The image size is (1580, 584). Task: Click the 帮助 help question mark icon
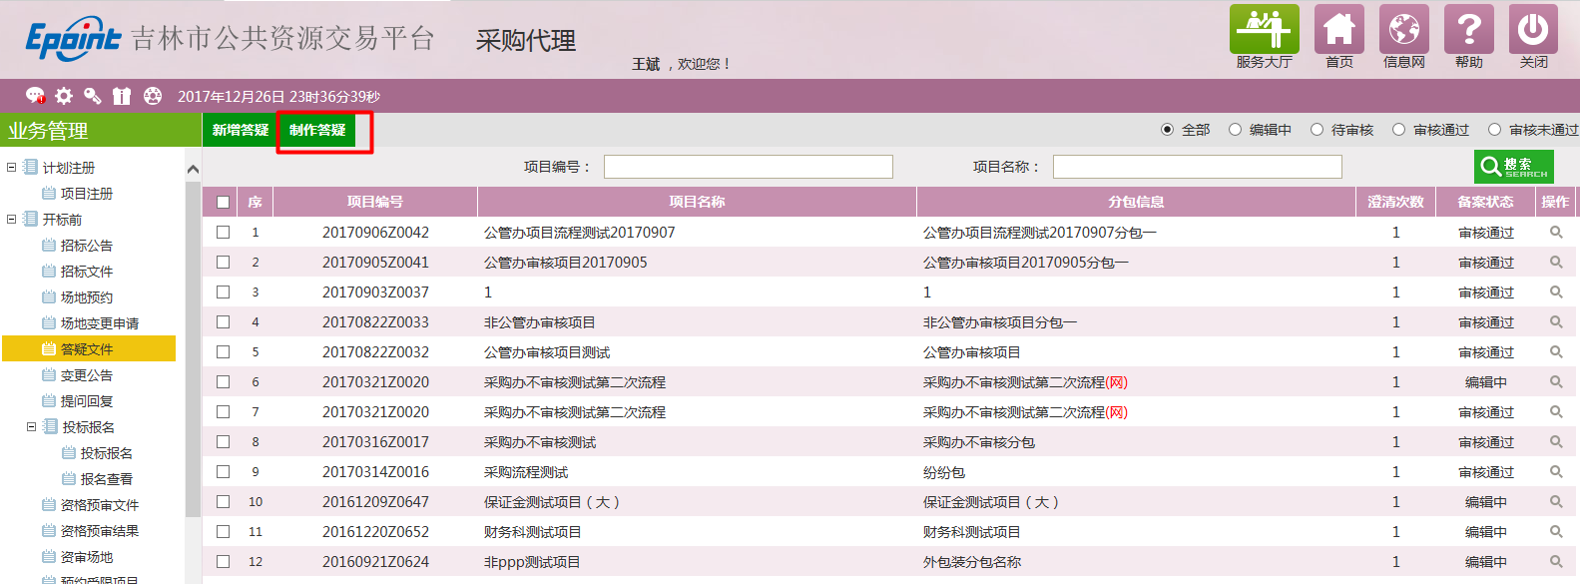[1468, 30]
